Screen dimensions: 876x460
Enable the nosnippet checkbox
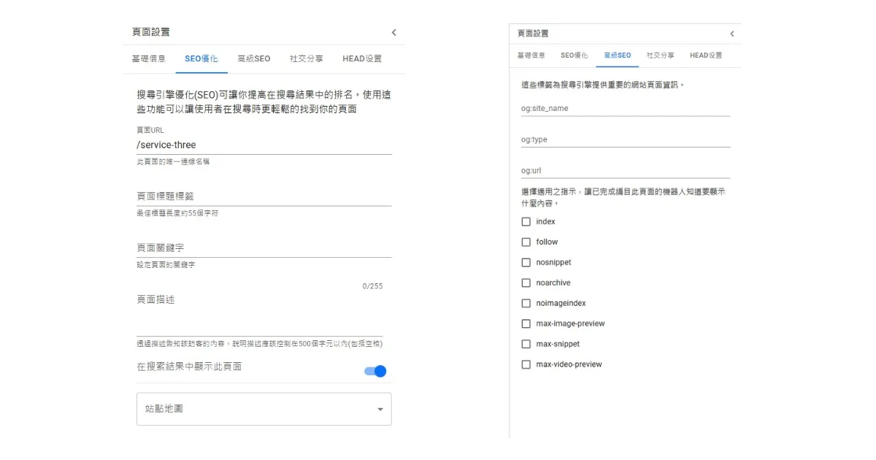tap(526, 262)
